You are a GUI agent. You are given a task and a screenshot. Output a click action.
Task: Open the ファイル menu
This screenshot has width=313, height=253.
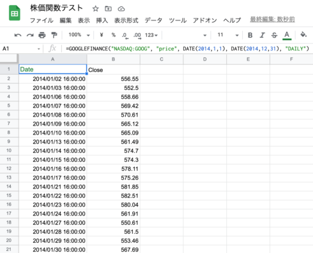pos(42,20)
